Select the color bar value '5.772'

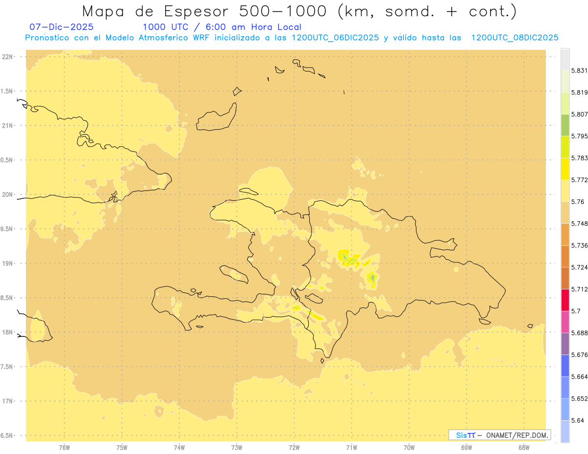coord(579,180)
